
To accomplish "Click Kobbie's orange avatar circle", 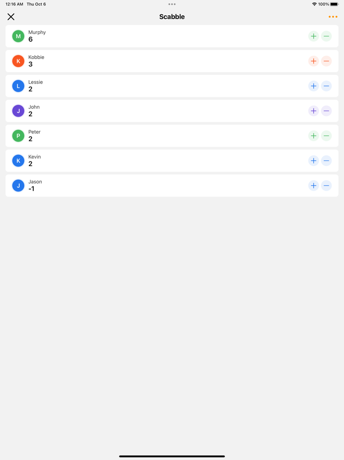I will coord(18,61).
